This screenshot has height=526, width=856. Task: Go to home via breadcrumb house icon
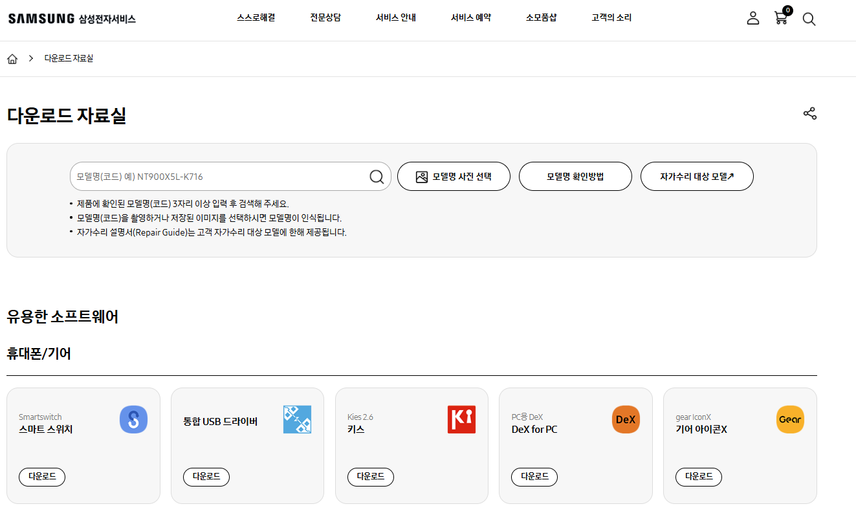pyautogui.click(x=12, y=59)
